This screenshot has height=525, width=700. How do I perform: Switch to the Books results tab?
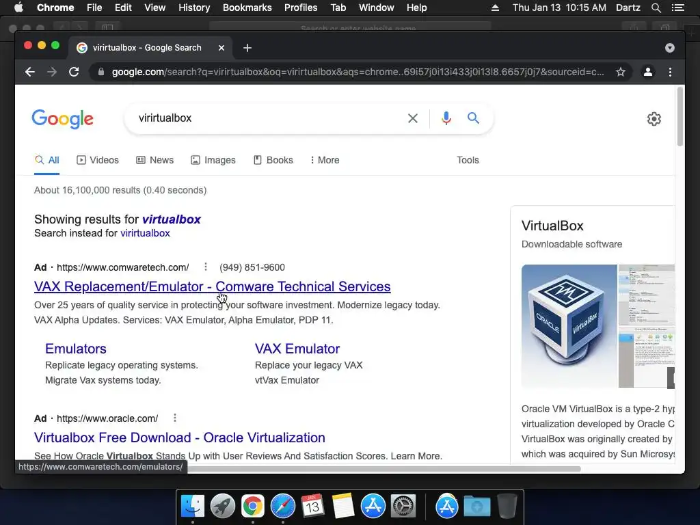coord(273,160)
